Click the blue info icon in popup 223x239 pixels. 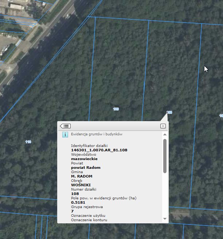coord(65,135)
